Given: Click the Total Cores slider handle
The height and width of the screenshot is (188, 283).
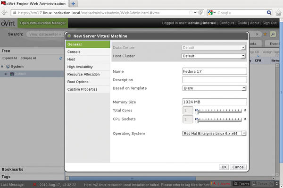Looking at the screenshot, I should pos(197,111).
